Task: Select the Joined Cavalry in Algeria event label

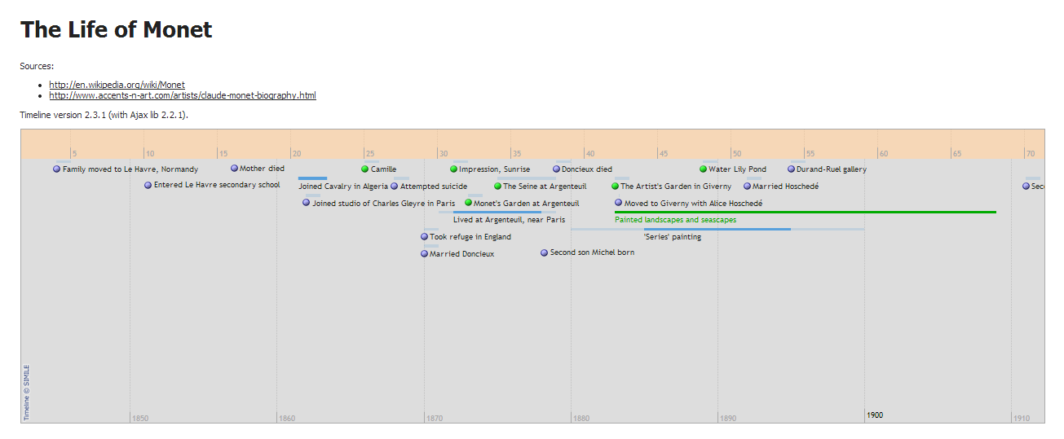Action: coord(342,187)
